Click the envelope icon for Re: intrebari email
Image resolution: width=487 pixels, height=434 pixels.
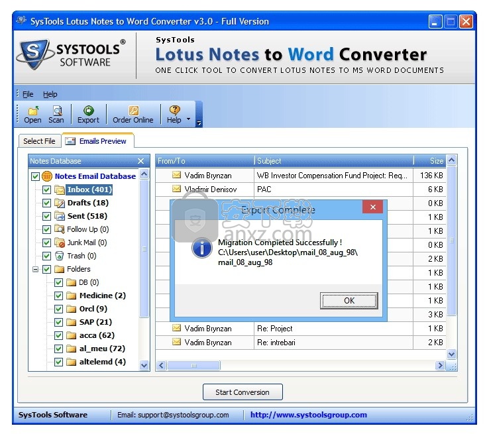177,342
